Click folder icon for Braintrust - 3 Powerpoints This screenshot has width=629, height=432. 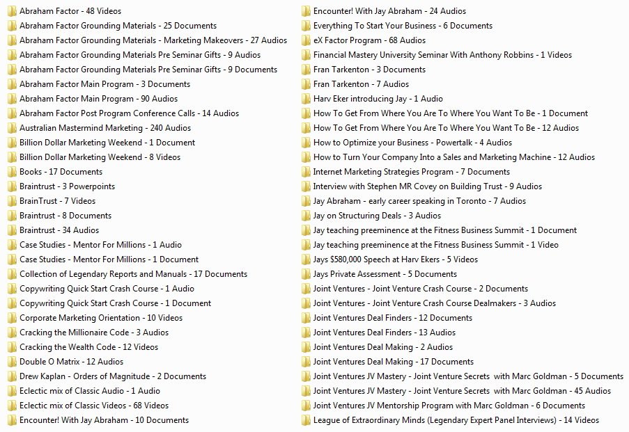click(12, 186)
